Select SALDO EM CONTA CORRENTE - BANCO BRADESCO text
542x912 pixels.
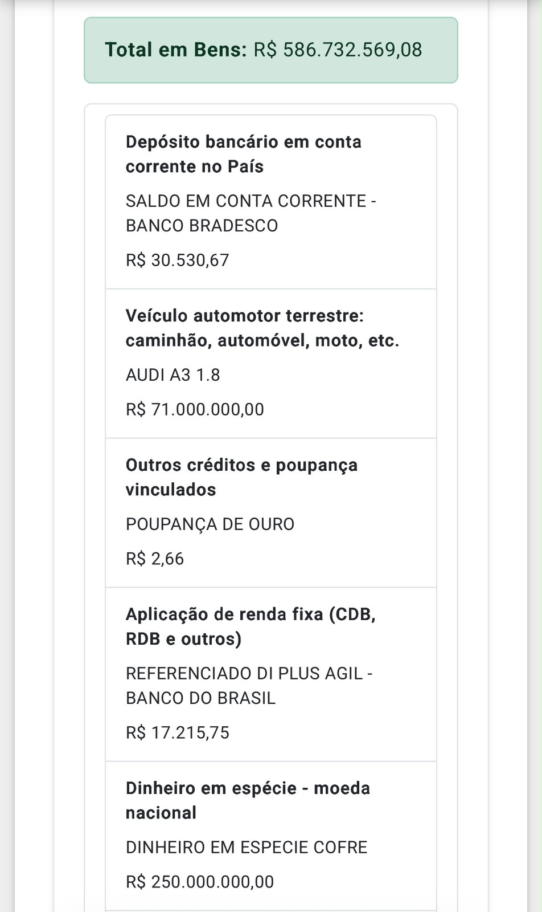(251, 213)
